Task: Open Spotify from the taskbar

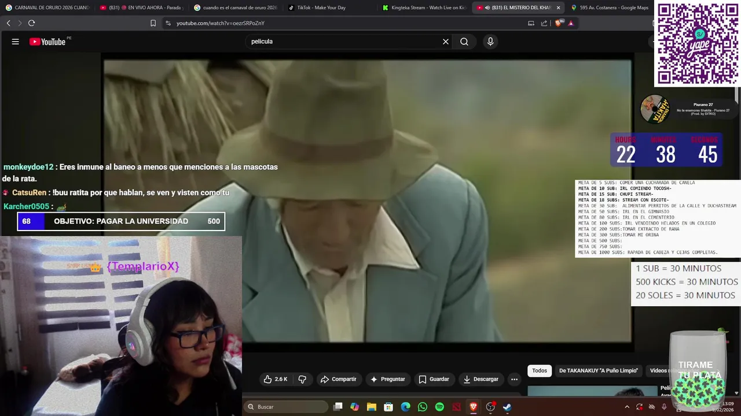Action: point(439,407)
